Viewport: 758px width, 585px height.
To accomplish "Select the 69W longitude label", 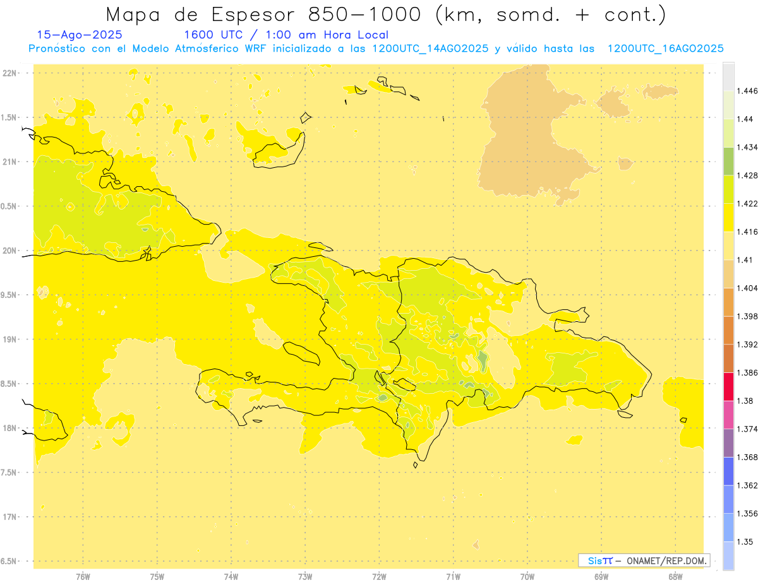I will pos(601,576).
